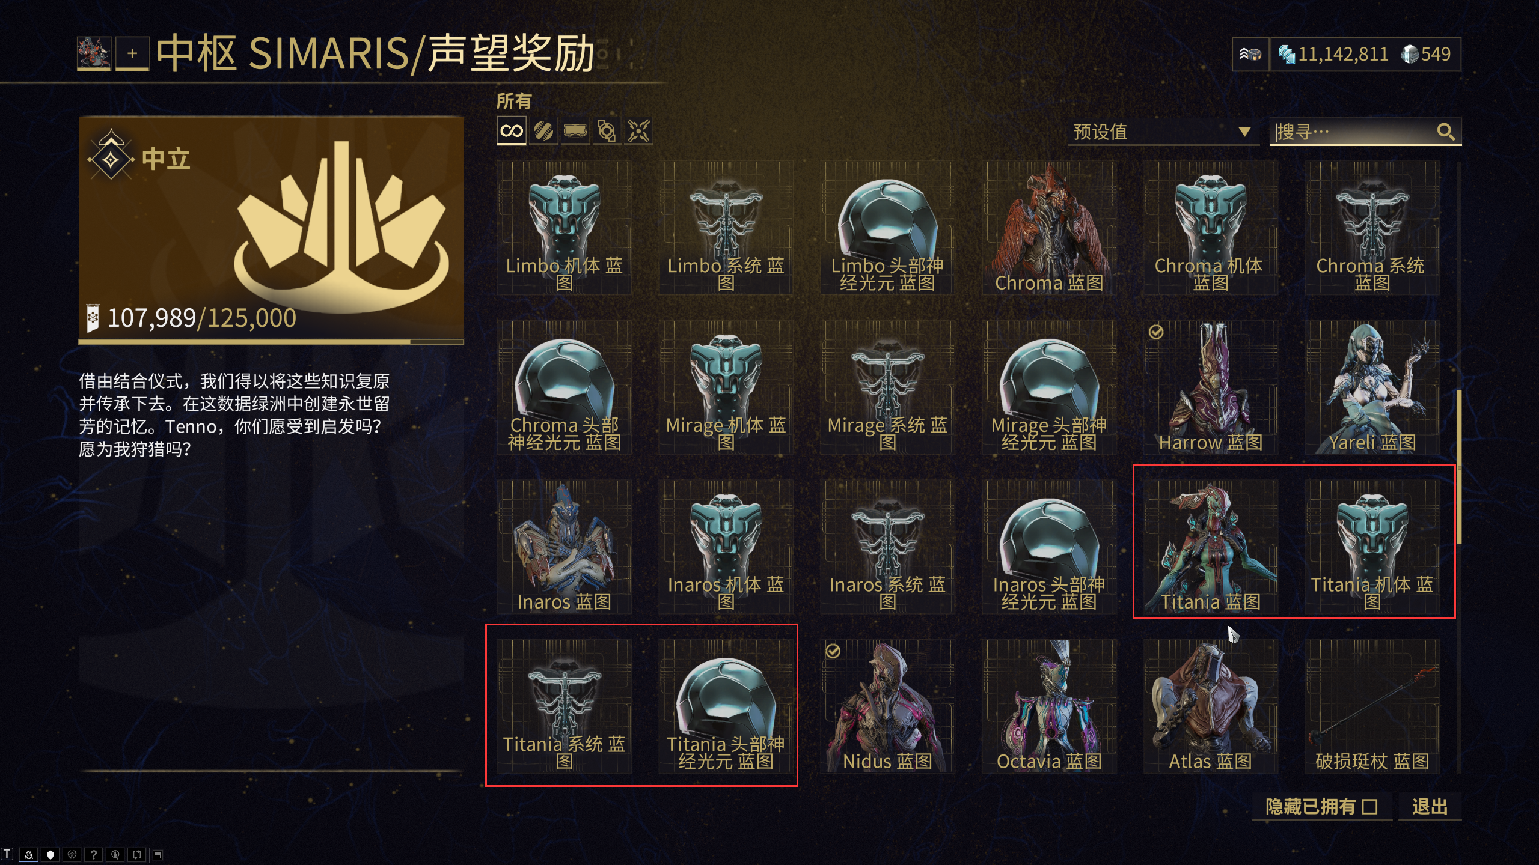Screen dimensions: 1539x865
Task: Open the player avatar profile icon
Action: click(94, 53)
